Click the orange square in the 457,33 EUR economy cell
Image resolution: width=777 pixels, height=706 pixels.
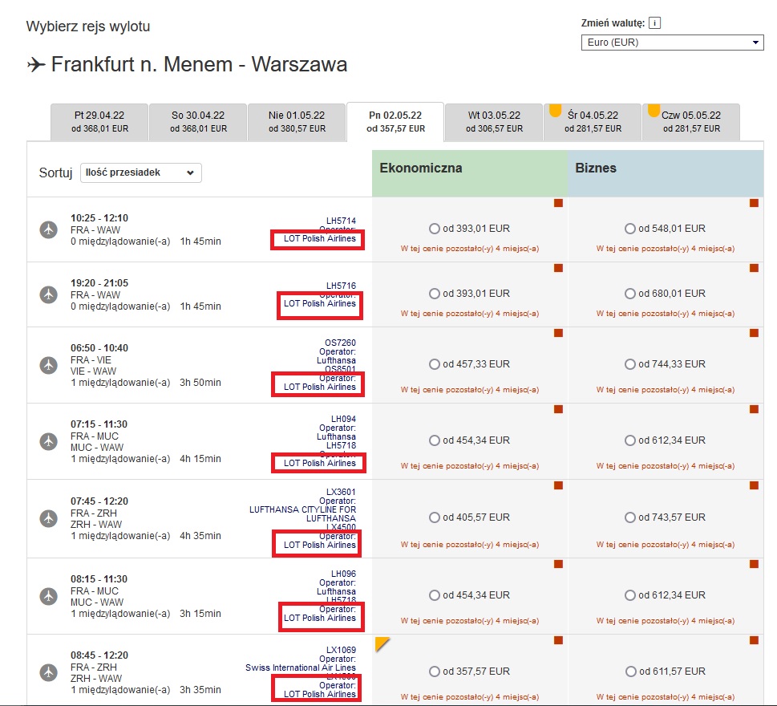pyautogui.click(x=558, y=333)
